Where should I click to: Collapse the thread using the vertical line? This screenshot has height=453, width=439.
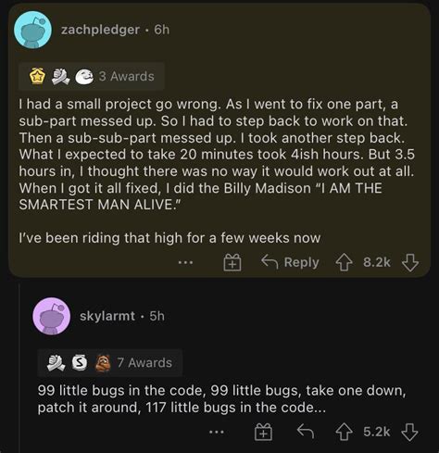coord(19,368)
